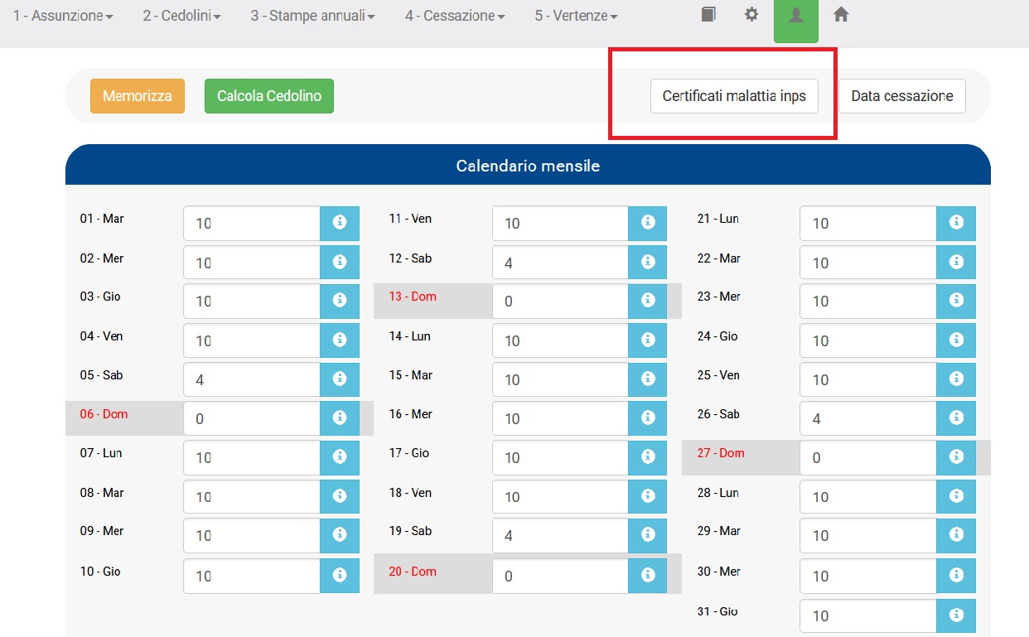Select the hours field for 12 - Sab

(559, 262)
